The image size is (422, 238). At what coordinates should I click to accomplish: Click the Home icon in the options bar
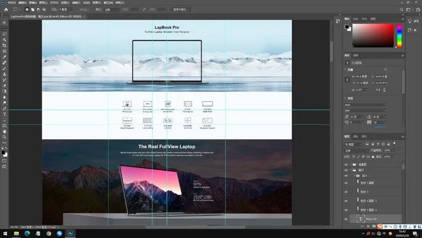coord(4,9)
